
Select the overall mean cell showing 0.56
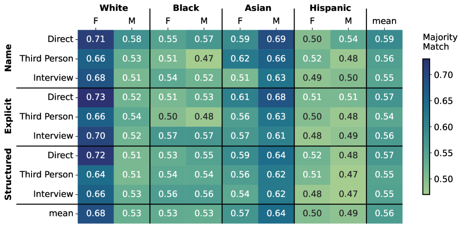(385, 214)
